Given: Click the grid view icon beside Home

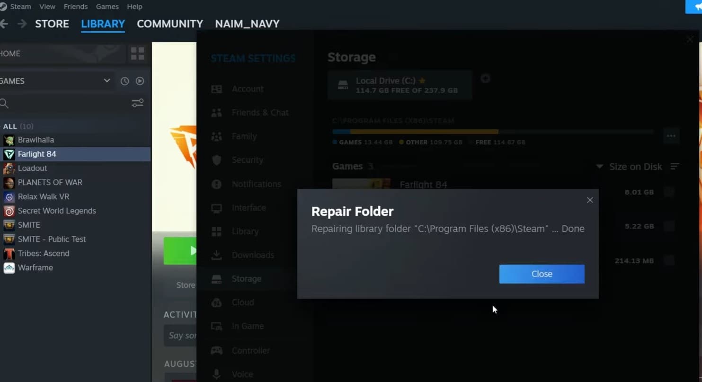Looking at the screenshot, I should 137,54.
